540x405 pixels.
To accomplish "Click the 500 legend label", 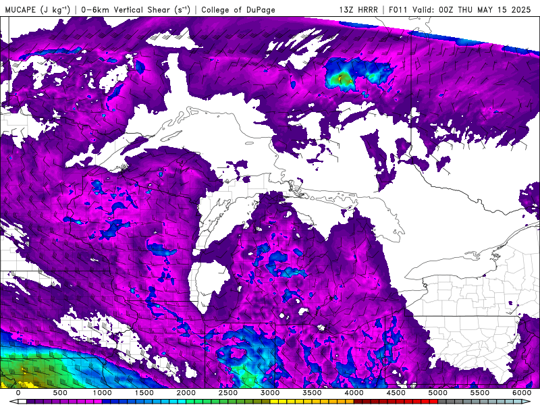I will [x=60, y=393].
